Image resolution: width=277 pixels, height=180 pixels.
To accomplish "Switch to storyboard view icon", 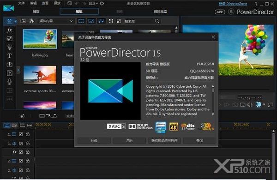I will pyautogui.click(x=14, y=126).
